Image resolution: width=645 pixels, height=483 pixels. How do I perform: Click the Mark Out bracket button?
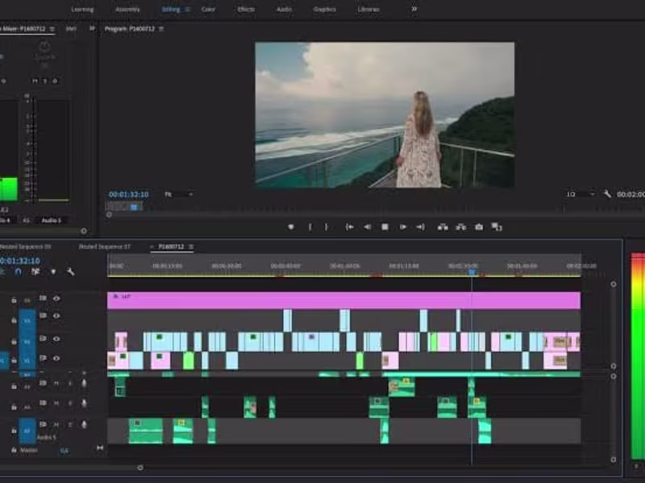coord(327,227)
